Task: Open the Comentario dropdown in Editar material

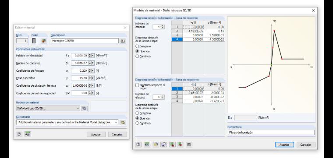Action: point(116,123)
